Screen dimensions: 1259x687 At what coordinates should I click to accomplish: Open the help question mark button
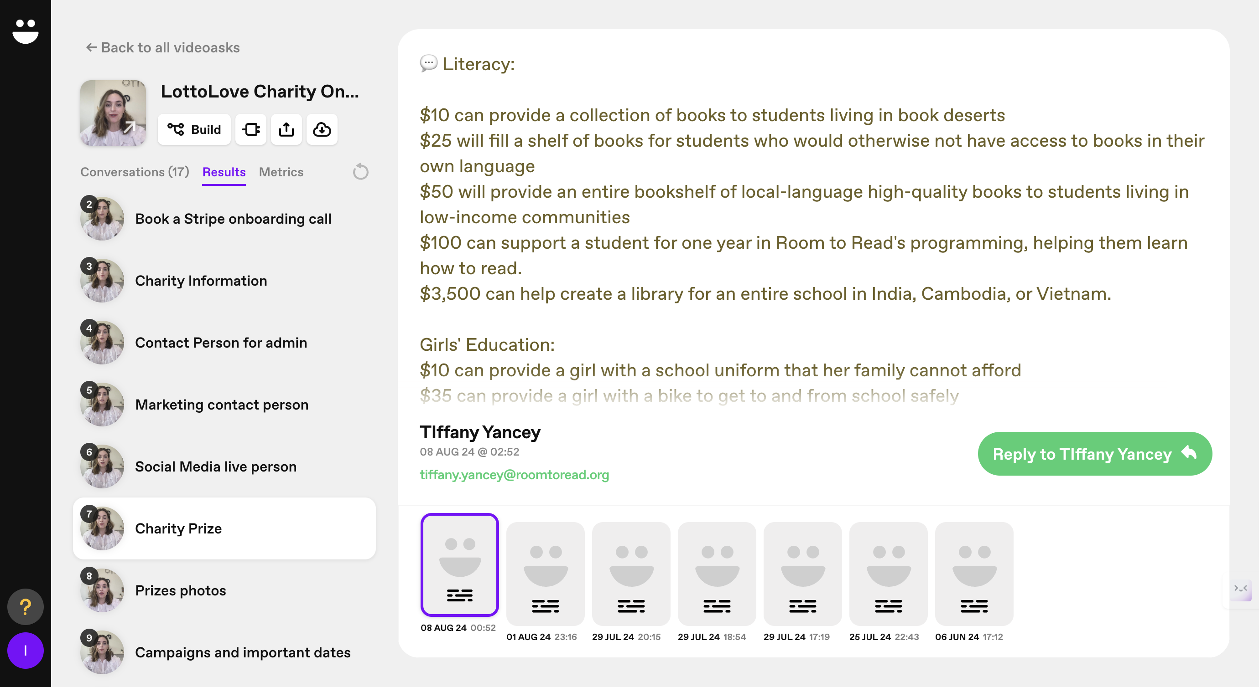26,607
